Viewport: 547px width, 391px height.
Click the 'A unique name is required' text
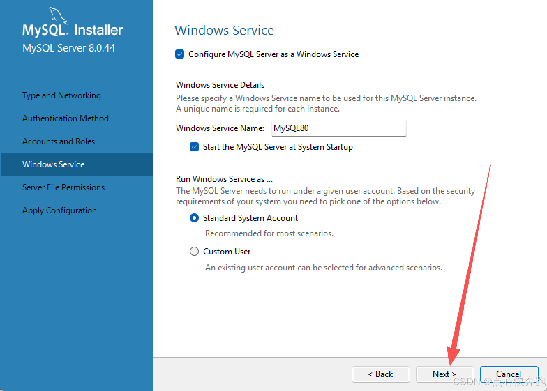pos(258,109)
